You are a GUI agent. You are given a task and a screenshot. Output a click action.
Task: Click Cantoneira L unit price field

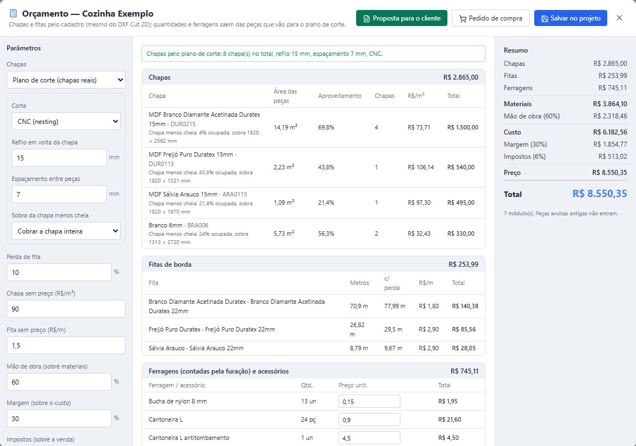coord(369,419)
